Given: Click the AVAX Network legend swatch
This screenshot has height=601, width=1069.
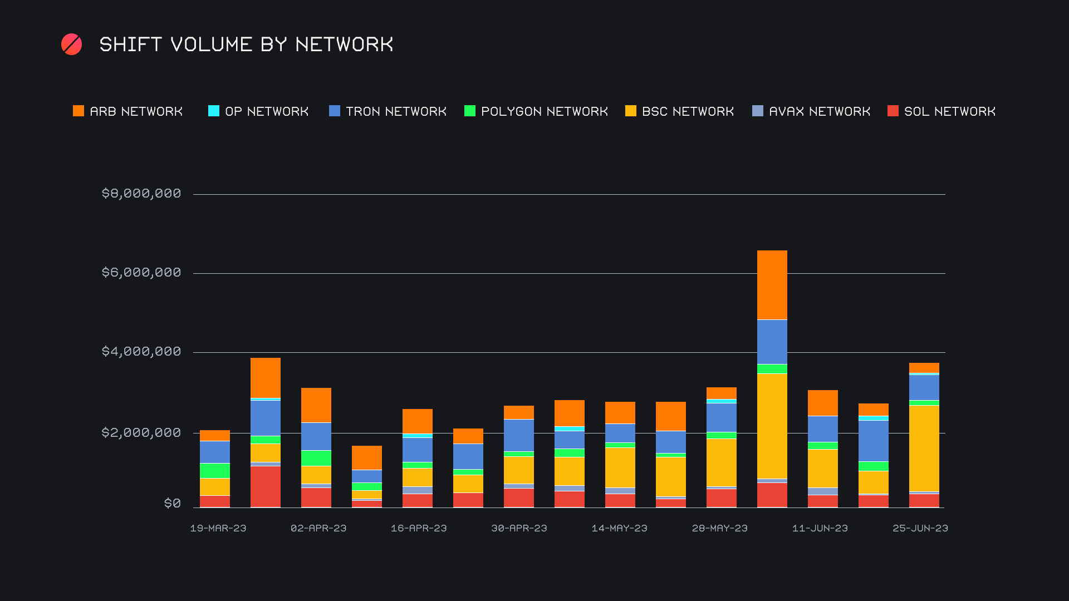Looking at the screenshot, I should tap(758, 111).
